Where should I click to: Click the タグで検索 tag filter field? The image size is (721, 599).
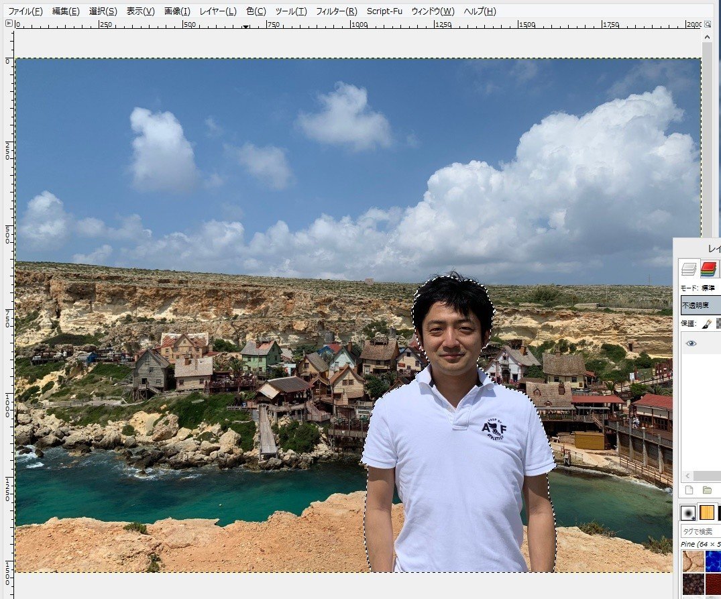pyautogui.click(x=701, y=531)
